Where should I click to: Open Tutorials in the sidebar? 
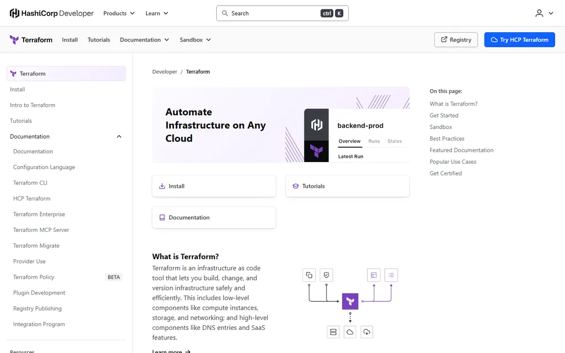(21, 121)
